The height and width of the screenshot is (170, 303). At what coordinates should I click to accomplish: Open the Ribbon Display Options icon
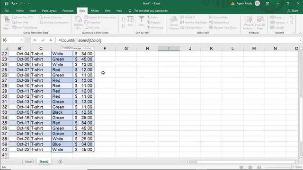267,3
